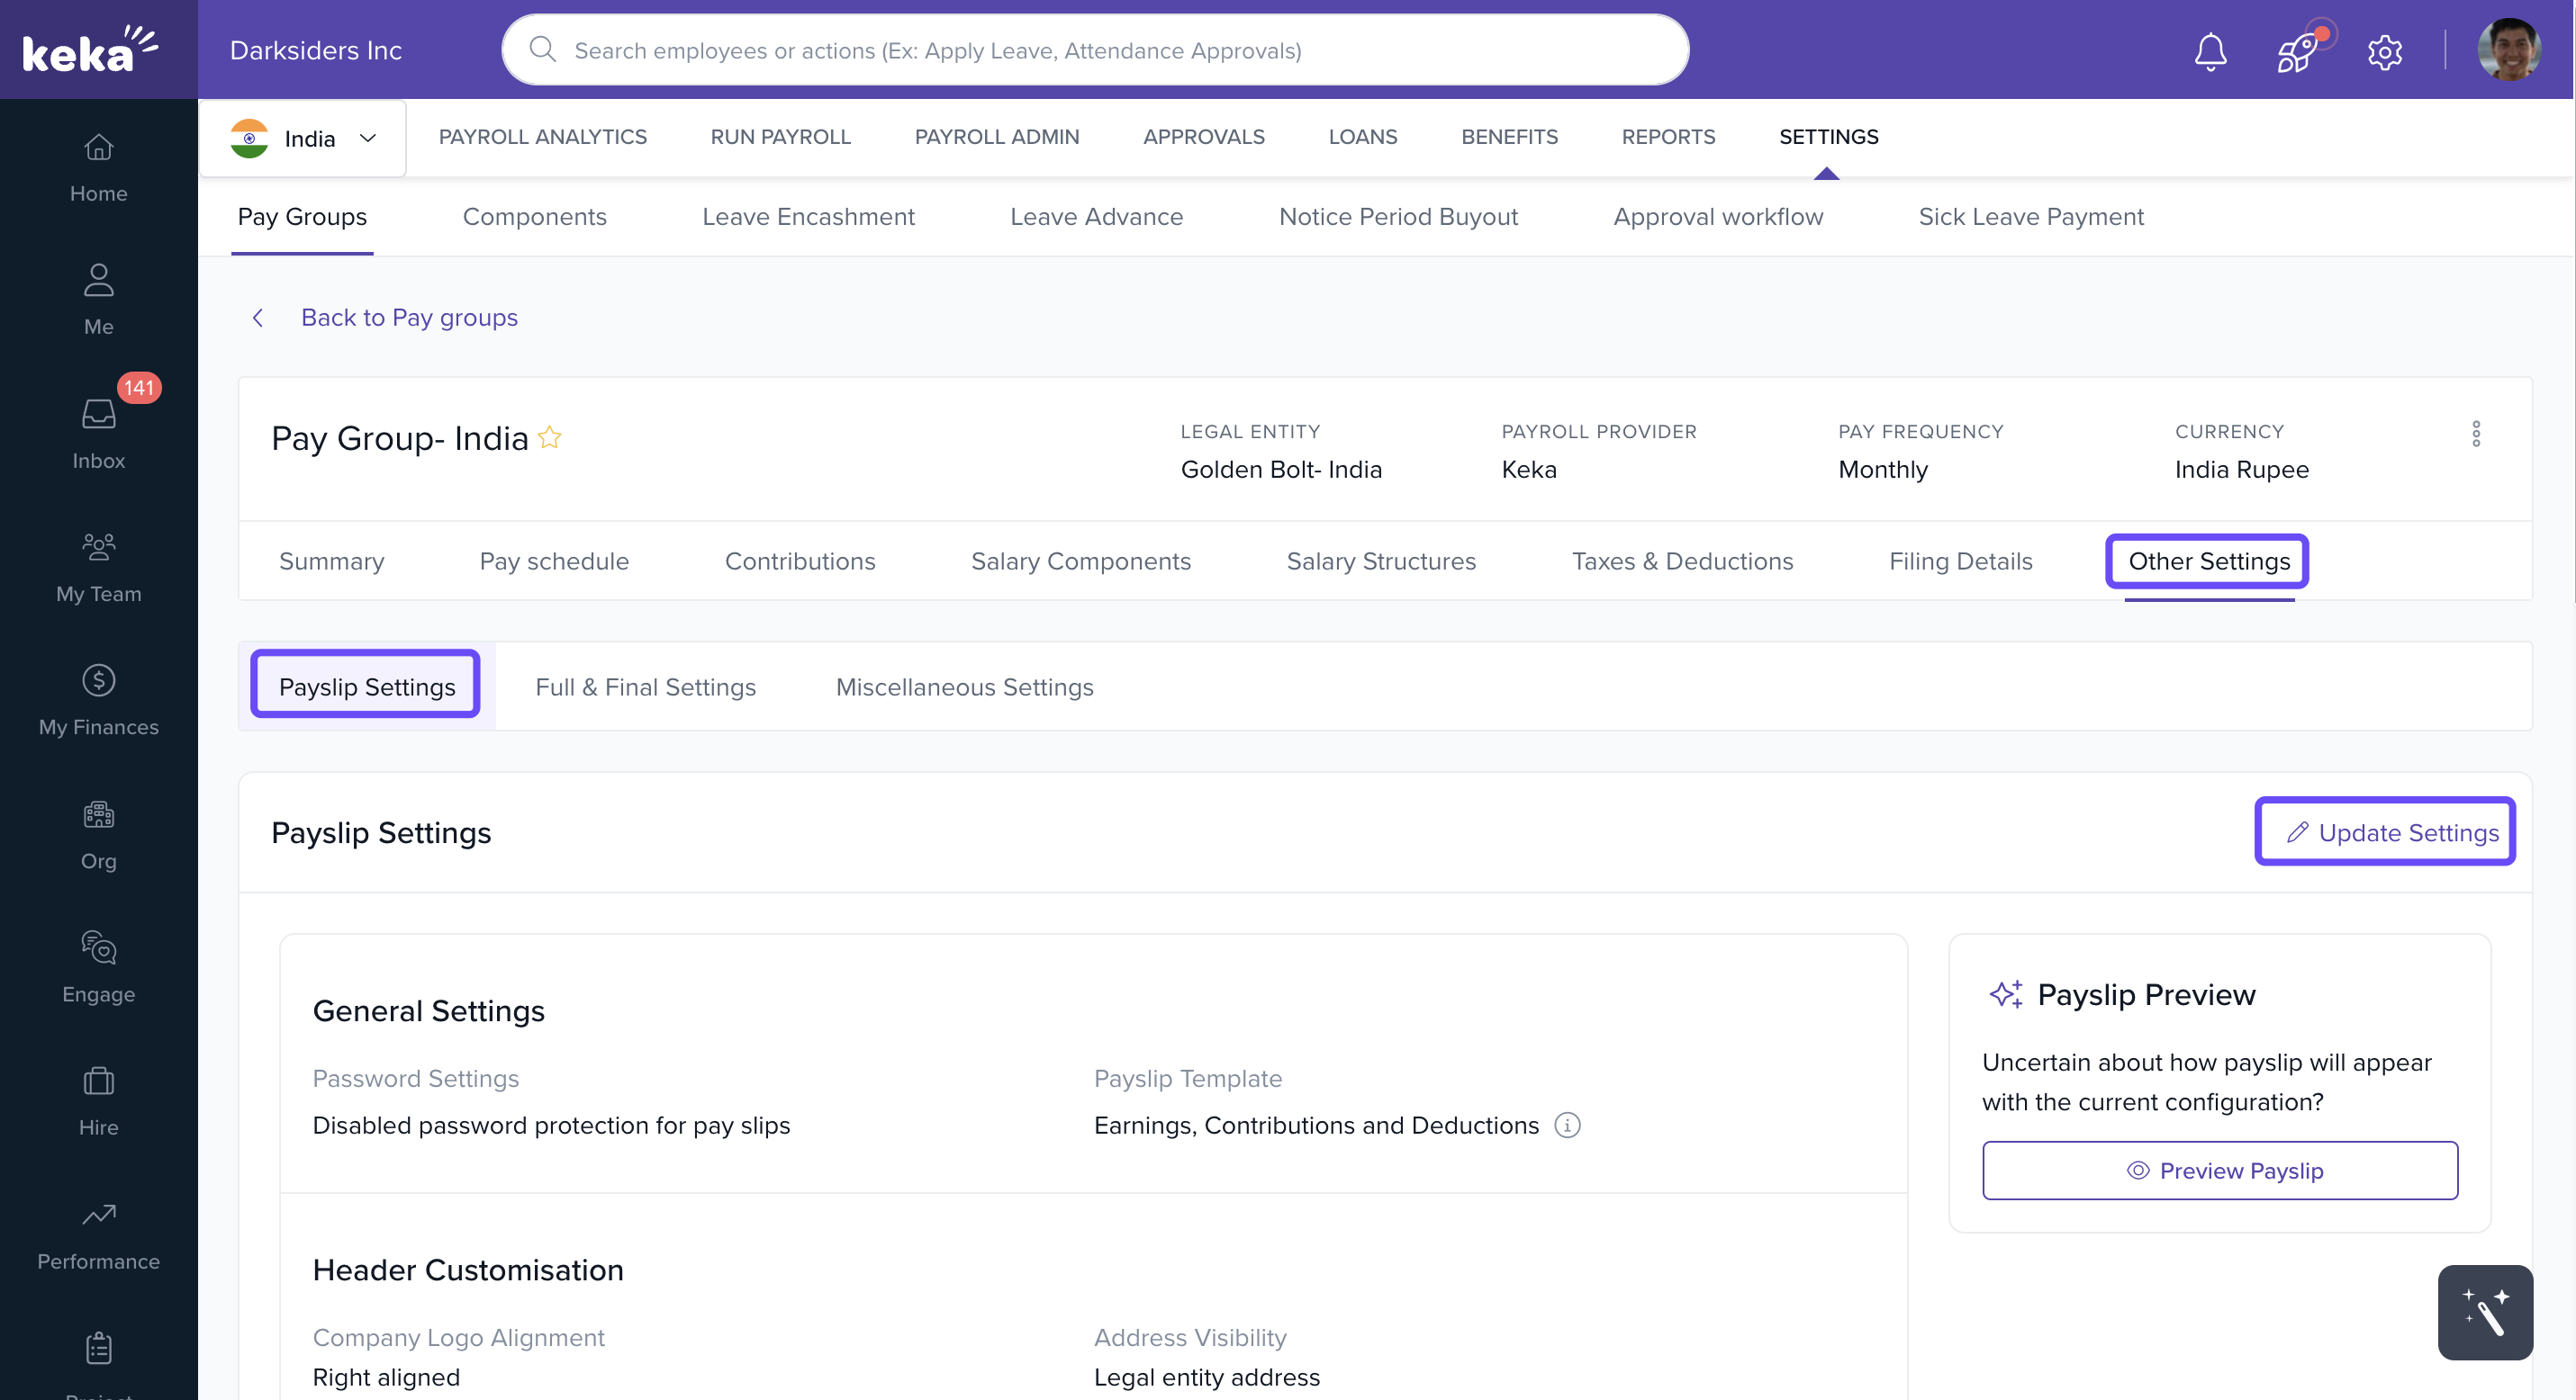Open the settings gear icon

2384,51
